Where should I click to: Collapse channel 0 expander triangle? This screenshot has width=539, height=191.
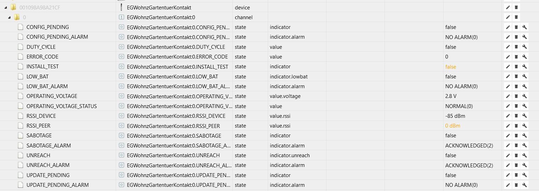9,17
